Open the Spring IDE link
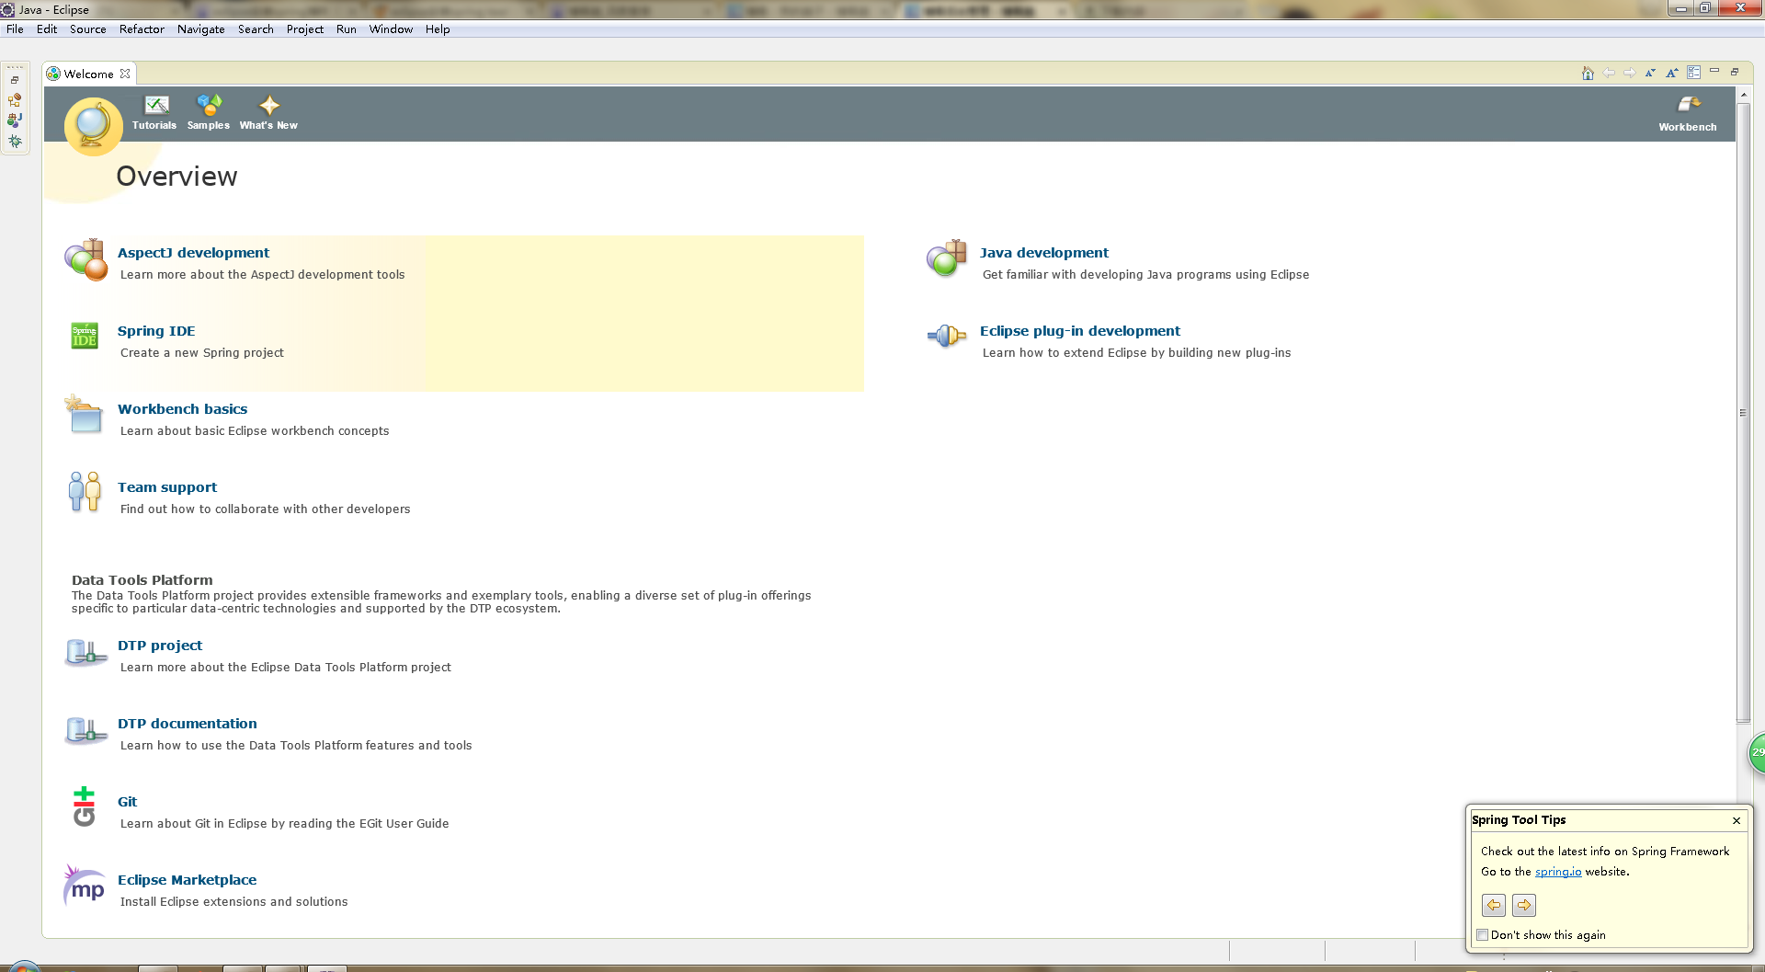 coord(156,331)
